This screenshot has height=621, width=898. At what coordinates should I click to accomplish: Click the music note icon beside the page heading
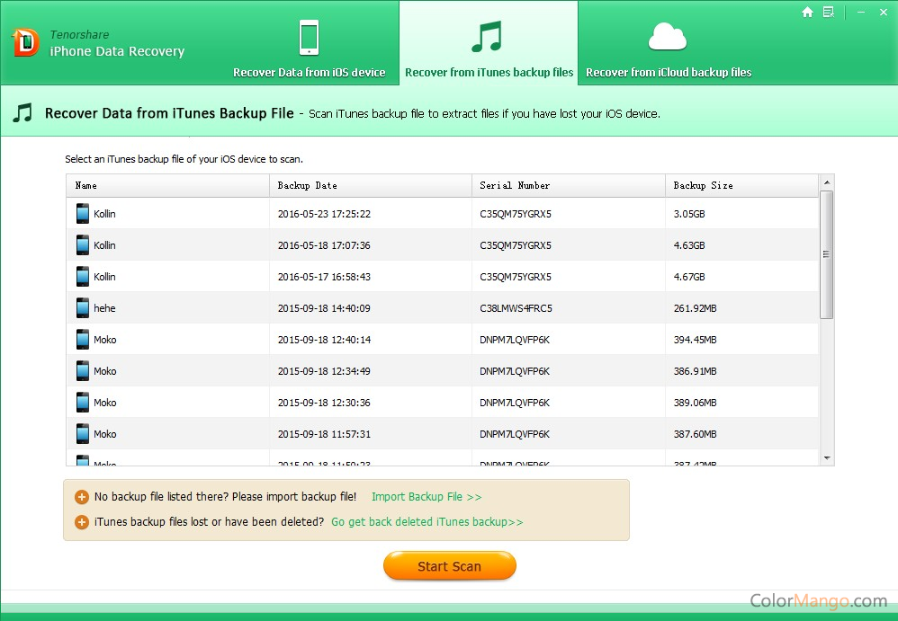22,113
